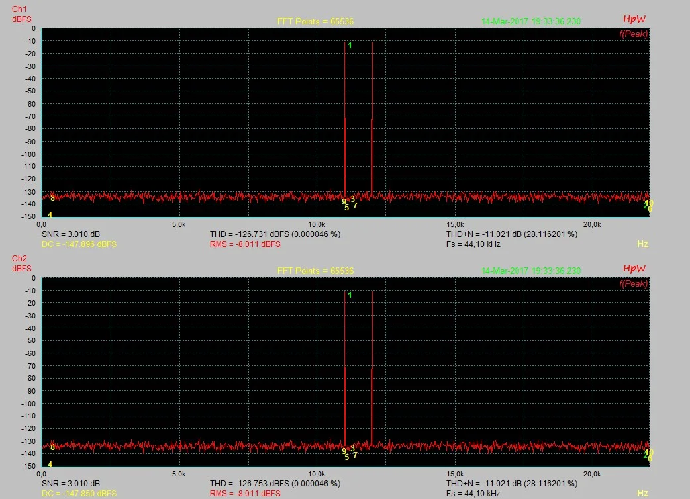Screen dimensions: 690x499
Task: Click green peak marker 1 in Ch2 graph
Action: [x=350, y=295]
